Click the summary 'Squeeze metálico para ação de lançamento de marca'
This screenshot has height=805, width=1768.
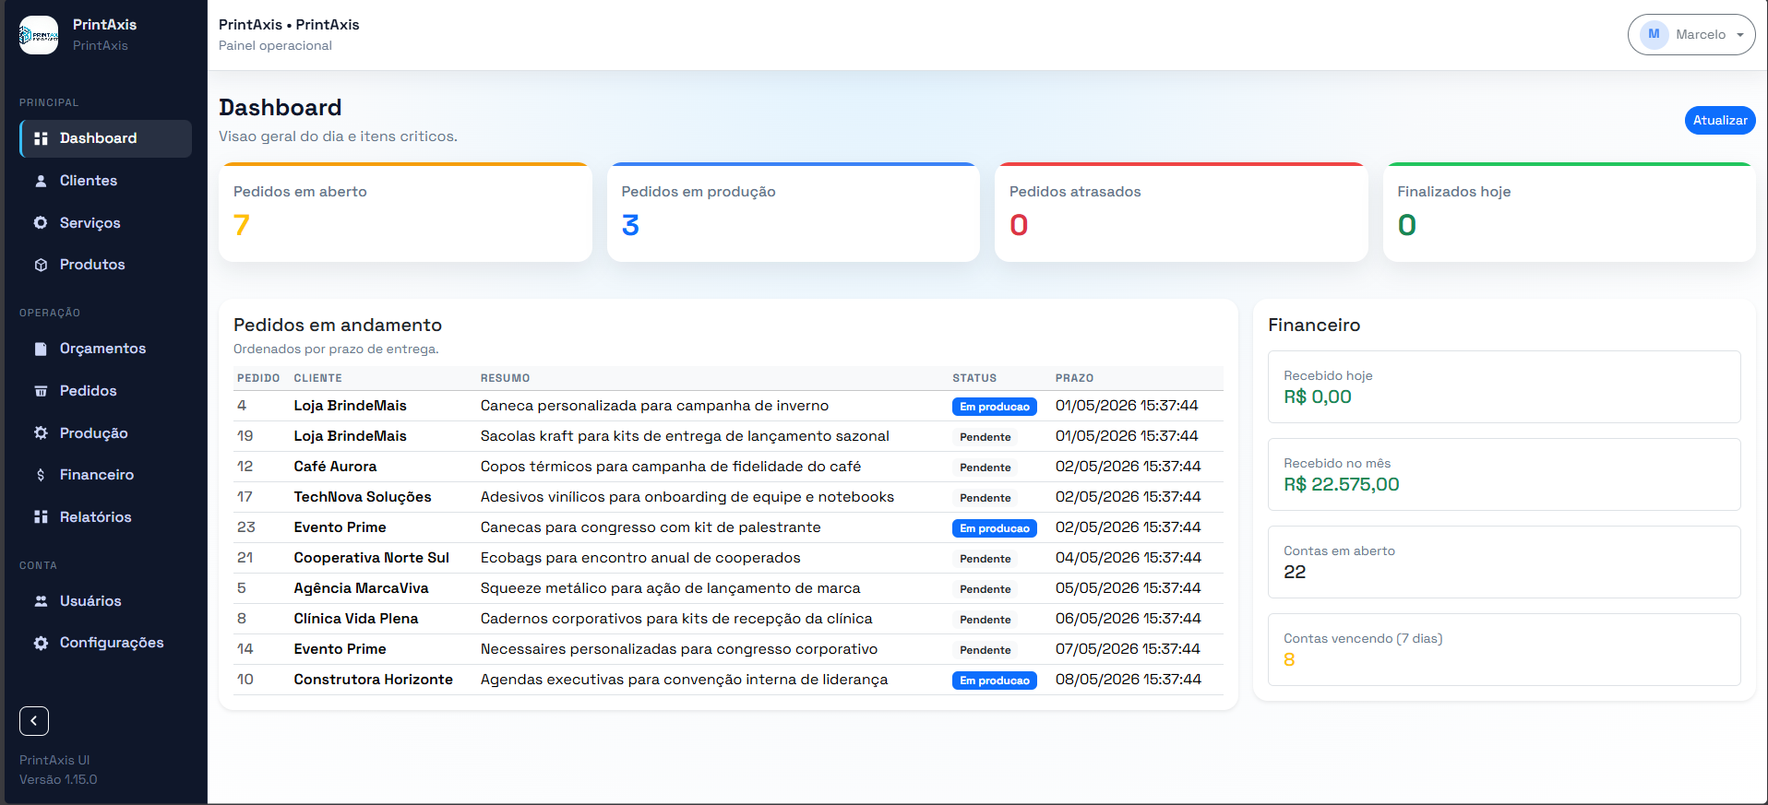pos(670,588)
